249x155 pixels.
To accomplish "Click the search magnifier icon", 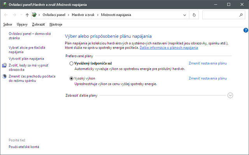I will pos(241,15).
